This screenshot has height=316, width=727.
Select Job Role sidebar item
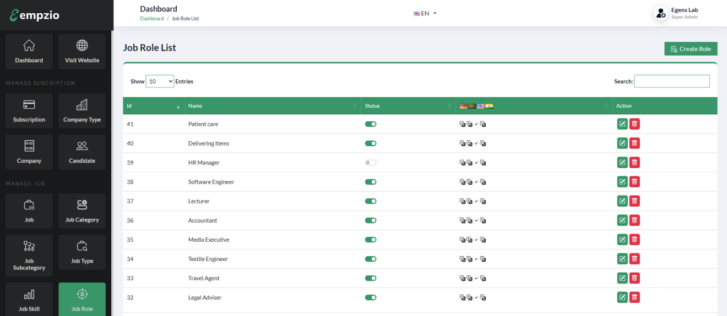(82, 300)
